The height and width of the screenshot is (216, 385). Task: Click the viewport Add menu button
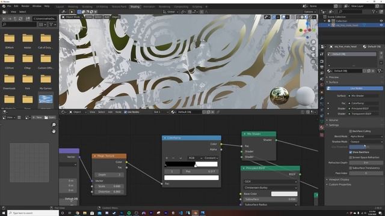click(x=106, y=17)
